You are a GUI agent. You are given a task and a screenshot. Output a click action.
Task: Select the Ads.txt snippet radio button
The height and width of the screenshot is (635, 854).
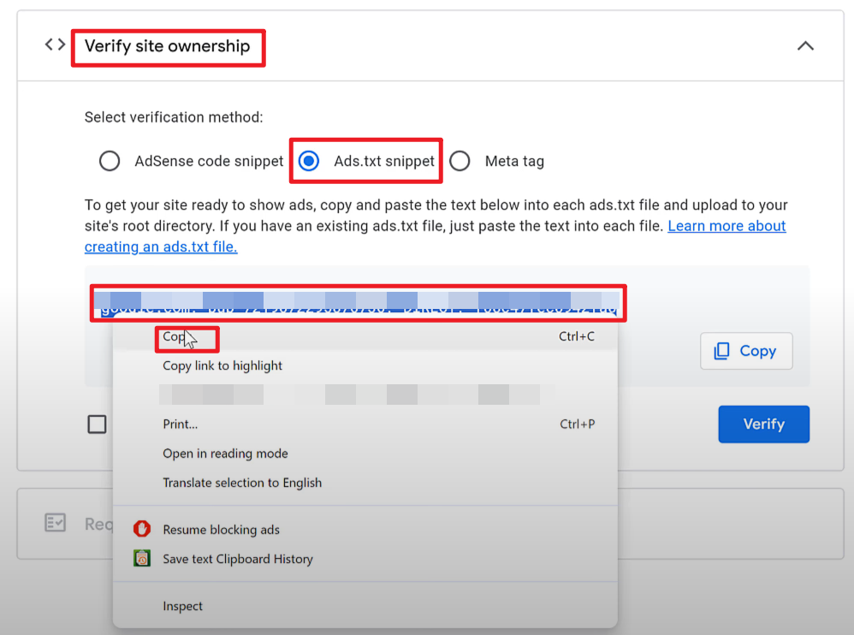point(309,161)
